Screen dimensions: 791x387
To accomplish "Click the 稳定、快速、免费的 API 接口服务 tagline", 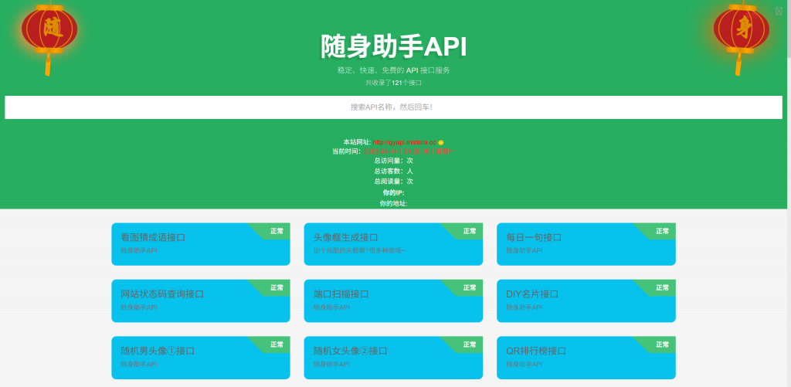I will click(393, 70).
